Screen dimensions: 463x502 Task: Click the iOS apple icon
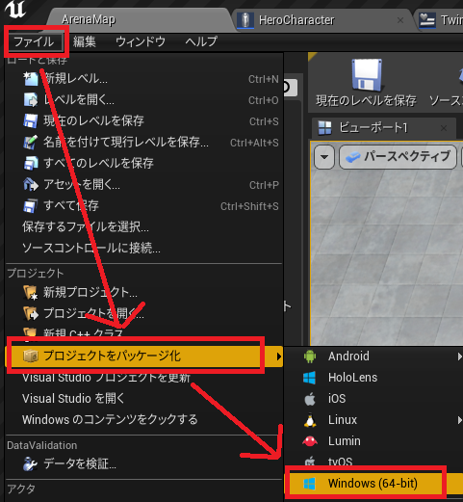point(310,399)
